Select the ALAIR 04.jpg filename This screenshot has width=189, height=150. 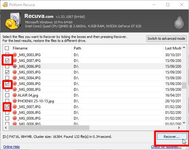pyautogui.click(x=28, y=95)
